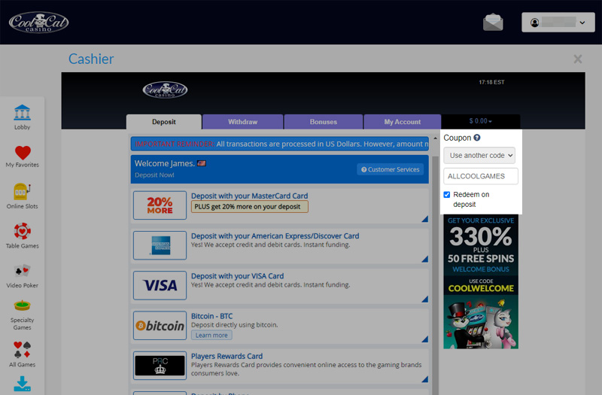This screenshot has width=602, height=395.
Task: Click the bitcoin logo thumbnail
Action: pyautogui.click(x=160, y=326)
